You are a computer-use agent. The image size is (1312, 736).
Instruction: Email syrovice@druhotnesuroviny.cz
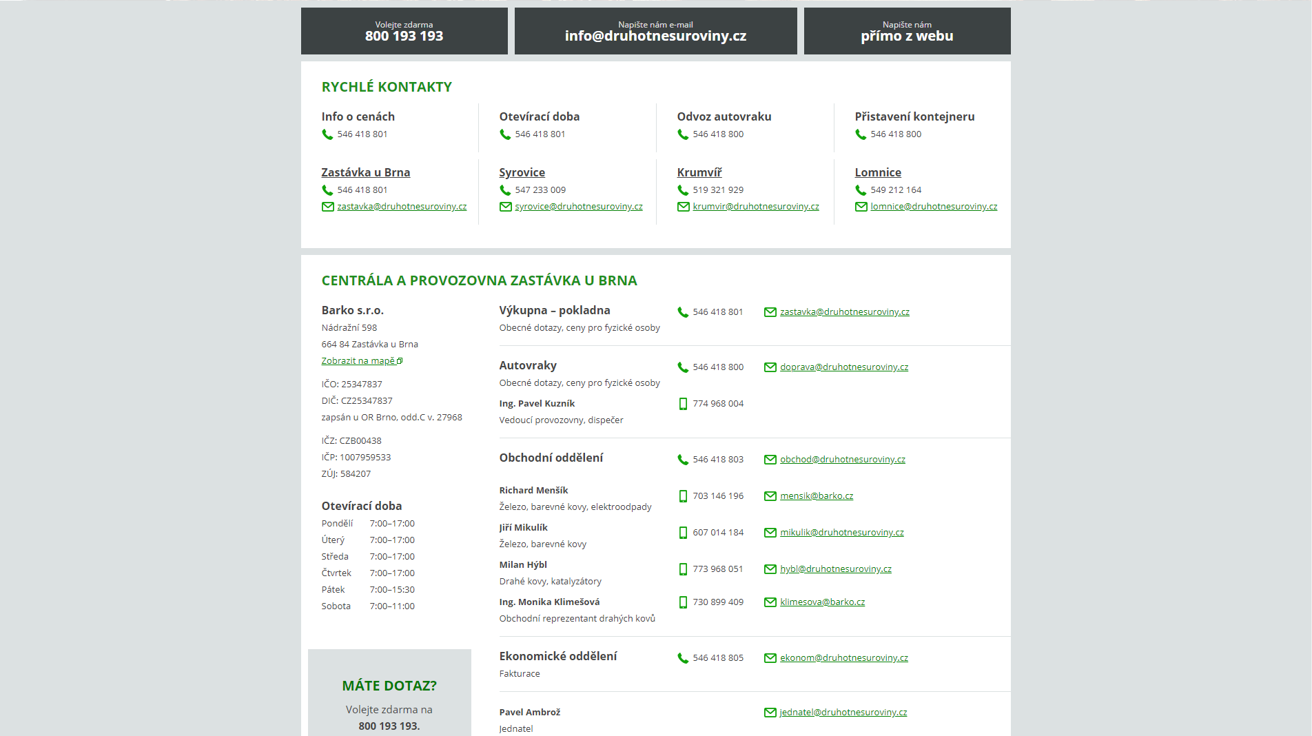tap(579, 206)
